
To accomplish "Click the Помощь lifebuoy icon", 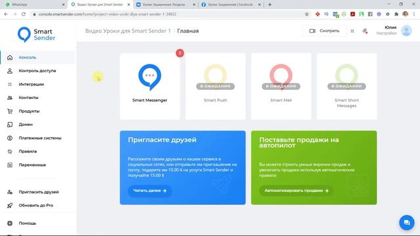I will tap(10, 223).
